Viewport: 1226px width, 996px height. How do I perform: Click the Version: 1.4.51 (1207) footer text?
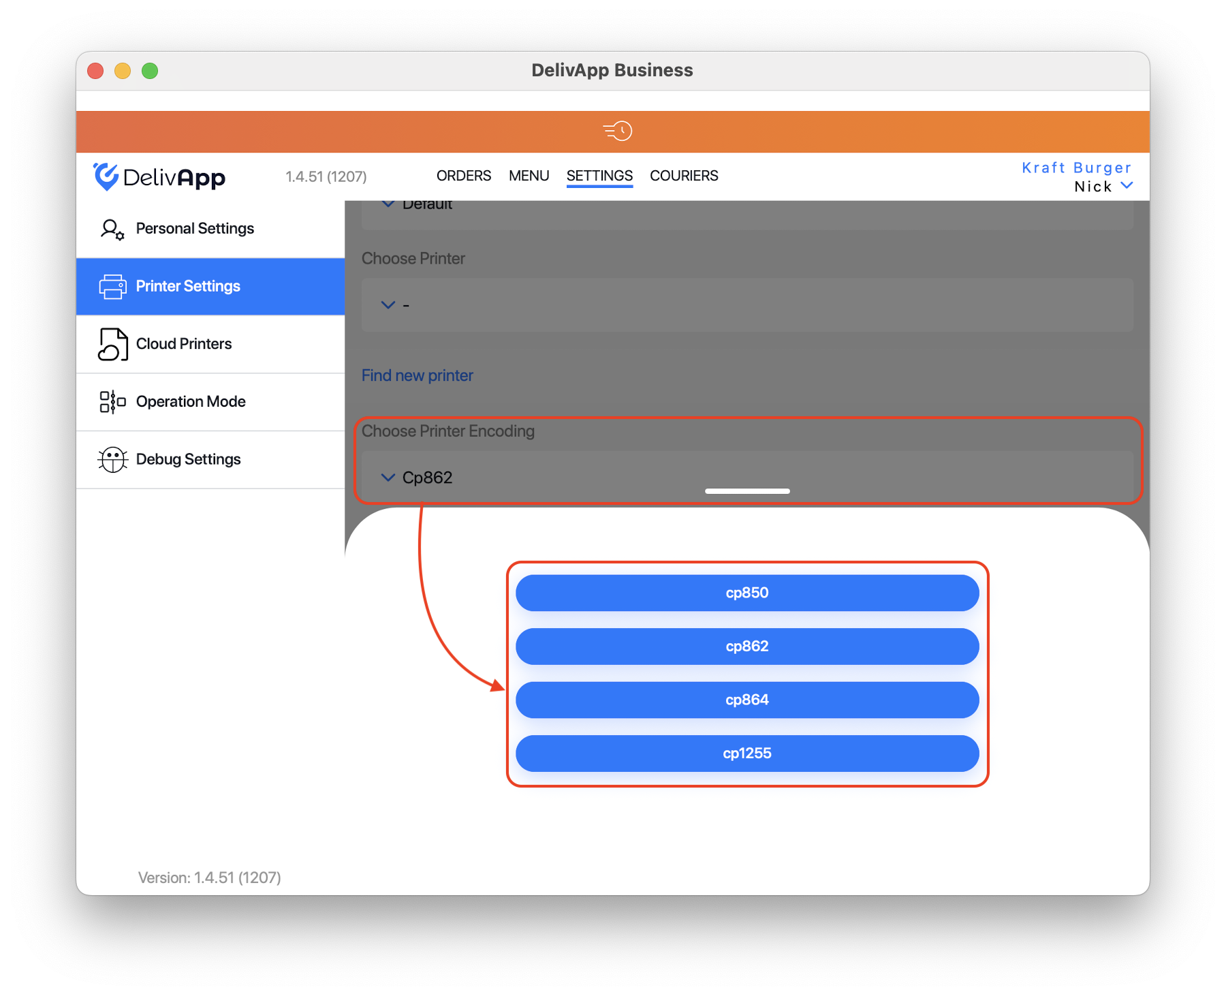tap(210, 877)
